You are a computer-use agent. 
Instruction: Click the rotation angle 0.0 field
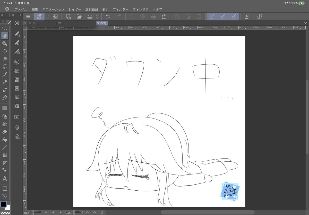click(x=68, y=213)
